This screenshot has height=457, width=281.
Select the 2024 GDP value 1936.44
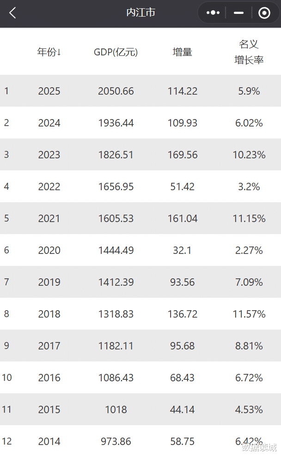click(x=116, y=123)
